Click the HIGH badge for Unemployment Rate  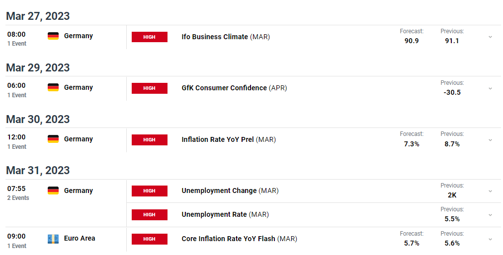pos(150,215)
